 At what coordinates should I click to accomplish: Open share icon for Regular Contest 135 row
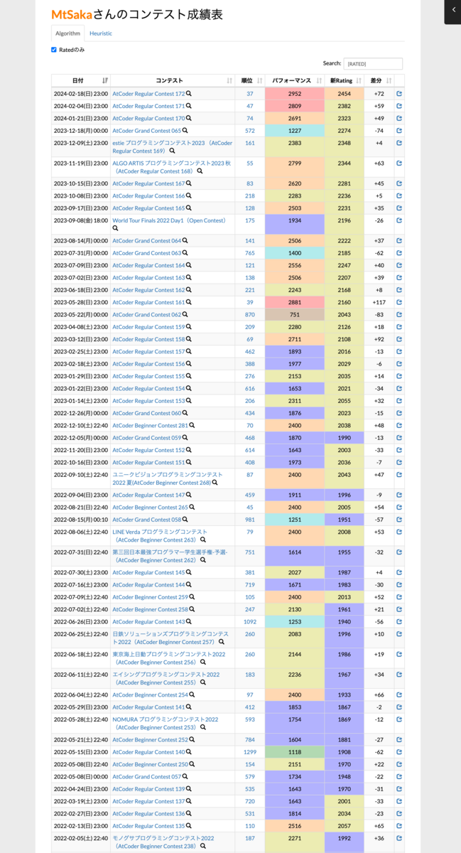point(399,826)
